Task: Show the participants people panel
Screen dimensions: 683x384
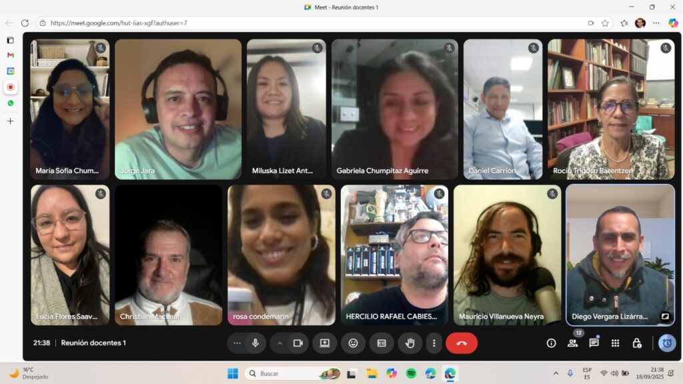Action: [x=572, y=343]
